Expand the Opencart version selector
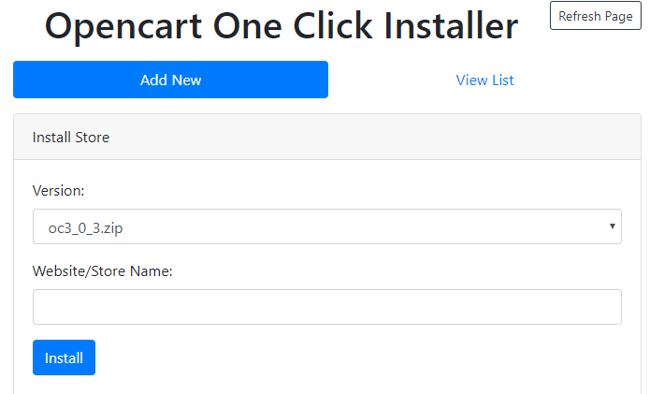Viewport: 664px width, 394px height. pyautogui.click(x=327, y=226)
